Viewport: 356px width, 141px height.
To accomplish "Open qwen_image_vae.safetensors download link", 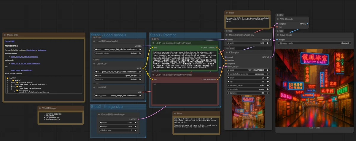I will 22,70.
